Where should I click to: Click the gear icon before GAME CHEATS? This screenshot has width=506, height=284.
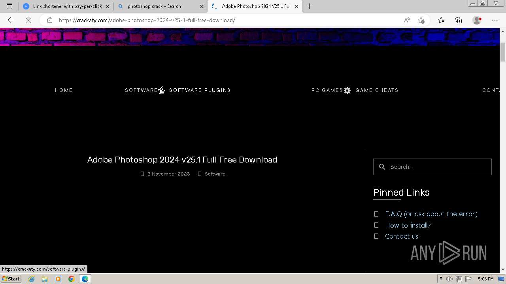(x=347, y=90)
